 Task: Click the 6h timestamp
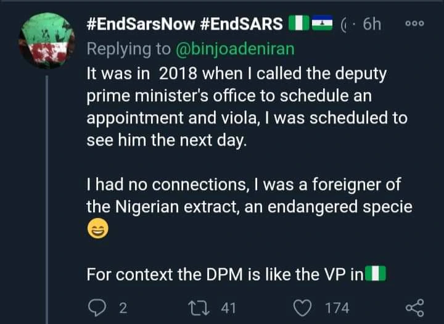tap(372, 25)
